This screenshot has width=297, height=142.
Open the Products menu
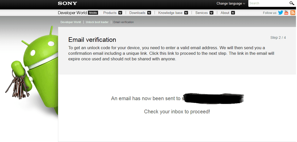(x=110, y=13)
